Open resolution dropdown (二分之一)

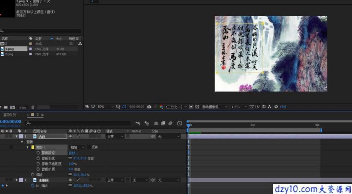(x=176, y=107)
